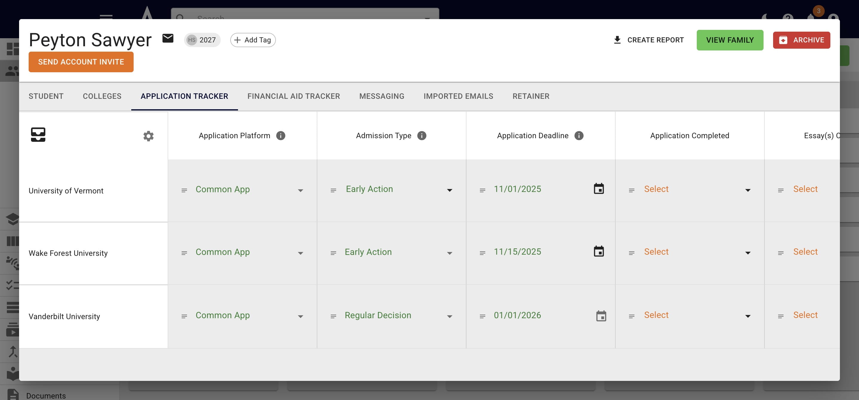Edit Wake Forest deadline date 11/15/2025
This screenshot has width=859, height=400.
click(517, 252)
